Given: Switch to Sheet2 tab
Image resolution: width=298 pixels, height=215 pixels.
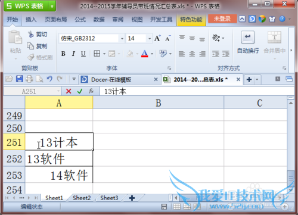Looking at the screenshot, I should [82, 198].
